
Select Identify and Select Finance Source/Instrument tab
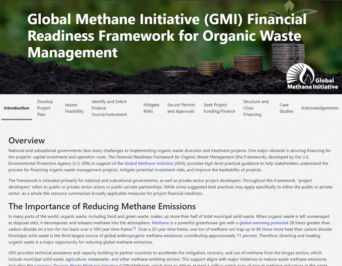coord(109,108)
